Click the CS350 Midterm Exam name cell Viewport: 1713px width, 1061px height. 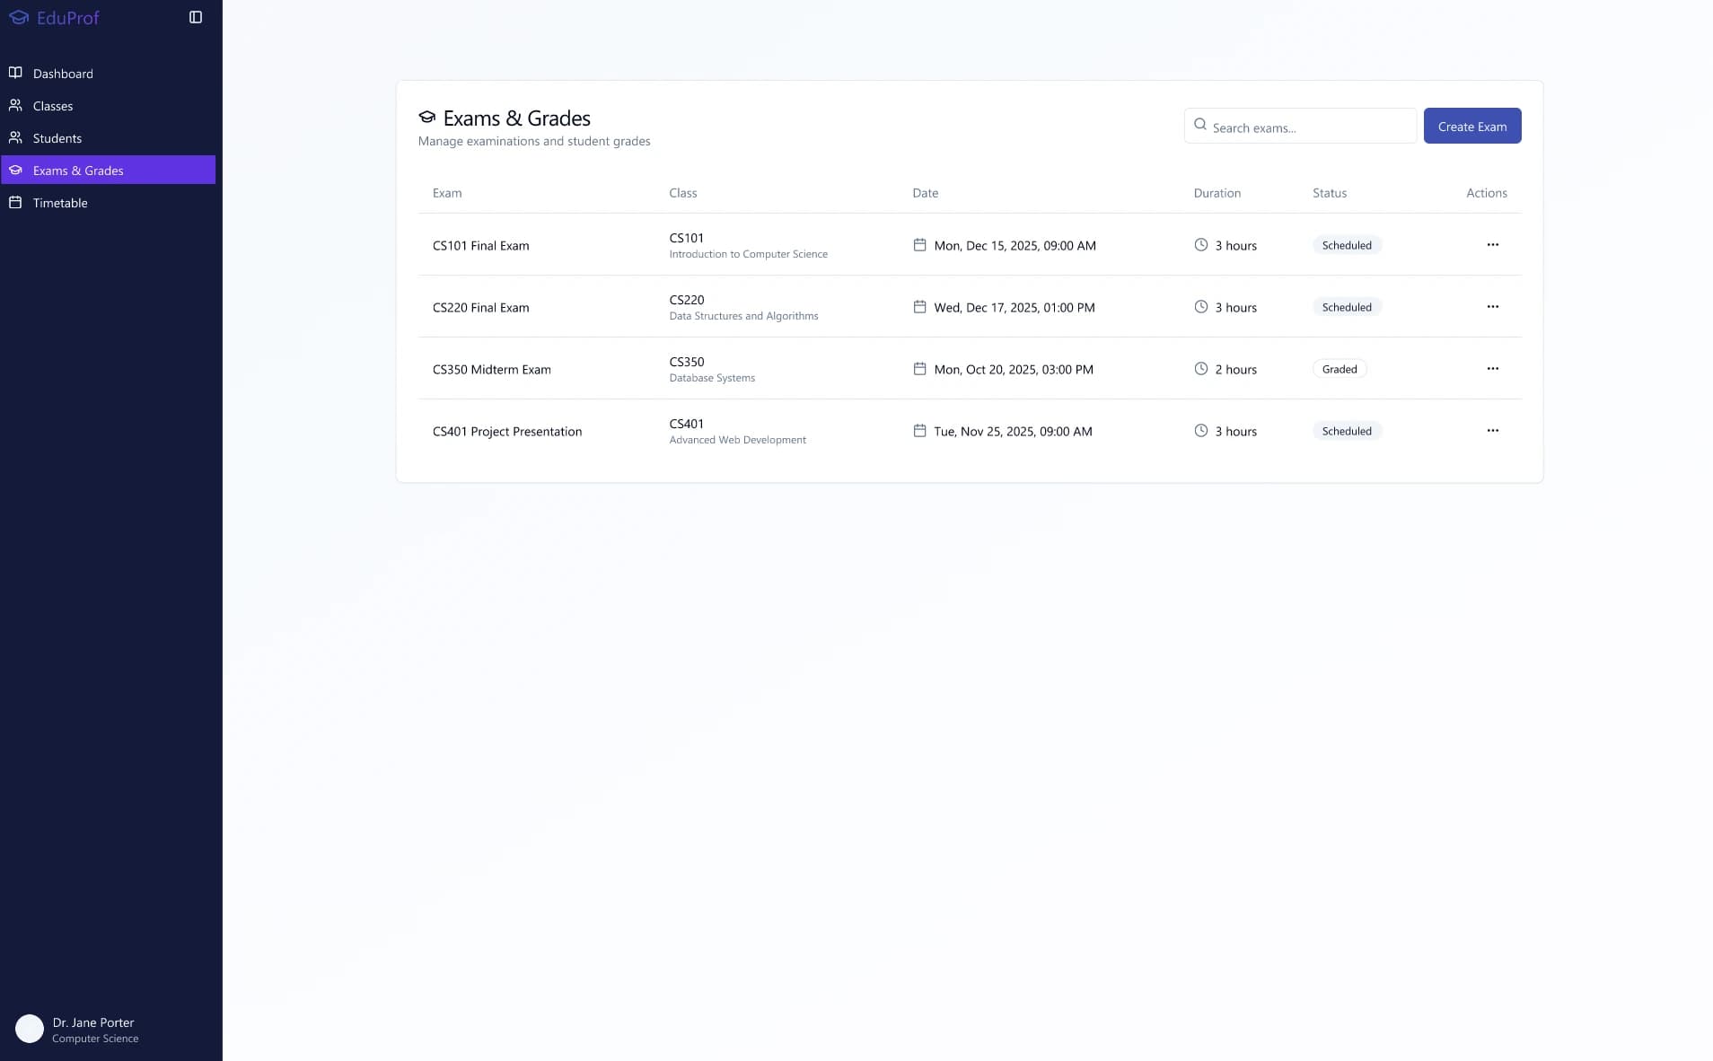click(x=492, y=369)
